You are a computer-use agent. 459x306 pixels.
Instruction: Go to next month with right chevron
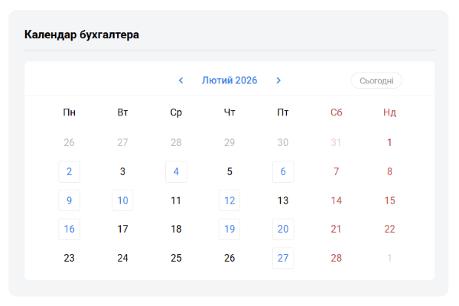click(x=278, y=80)
